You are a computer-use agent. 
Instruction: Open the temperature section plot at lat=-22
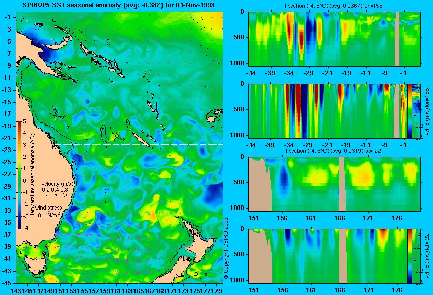[334, 184]
